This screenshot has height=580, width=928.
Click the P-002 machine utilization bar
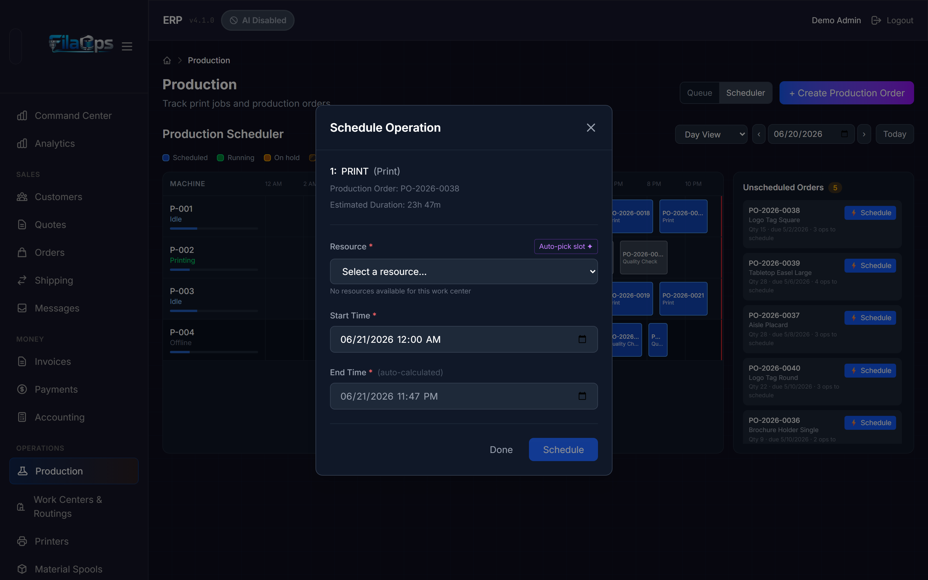pos(214,270)
